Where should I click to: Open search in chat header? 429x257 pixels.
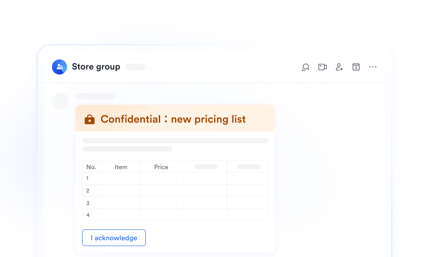305,67
